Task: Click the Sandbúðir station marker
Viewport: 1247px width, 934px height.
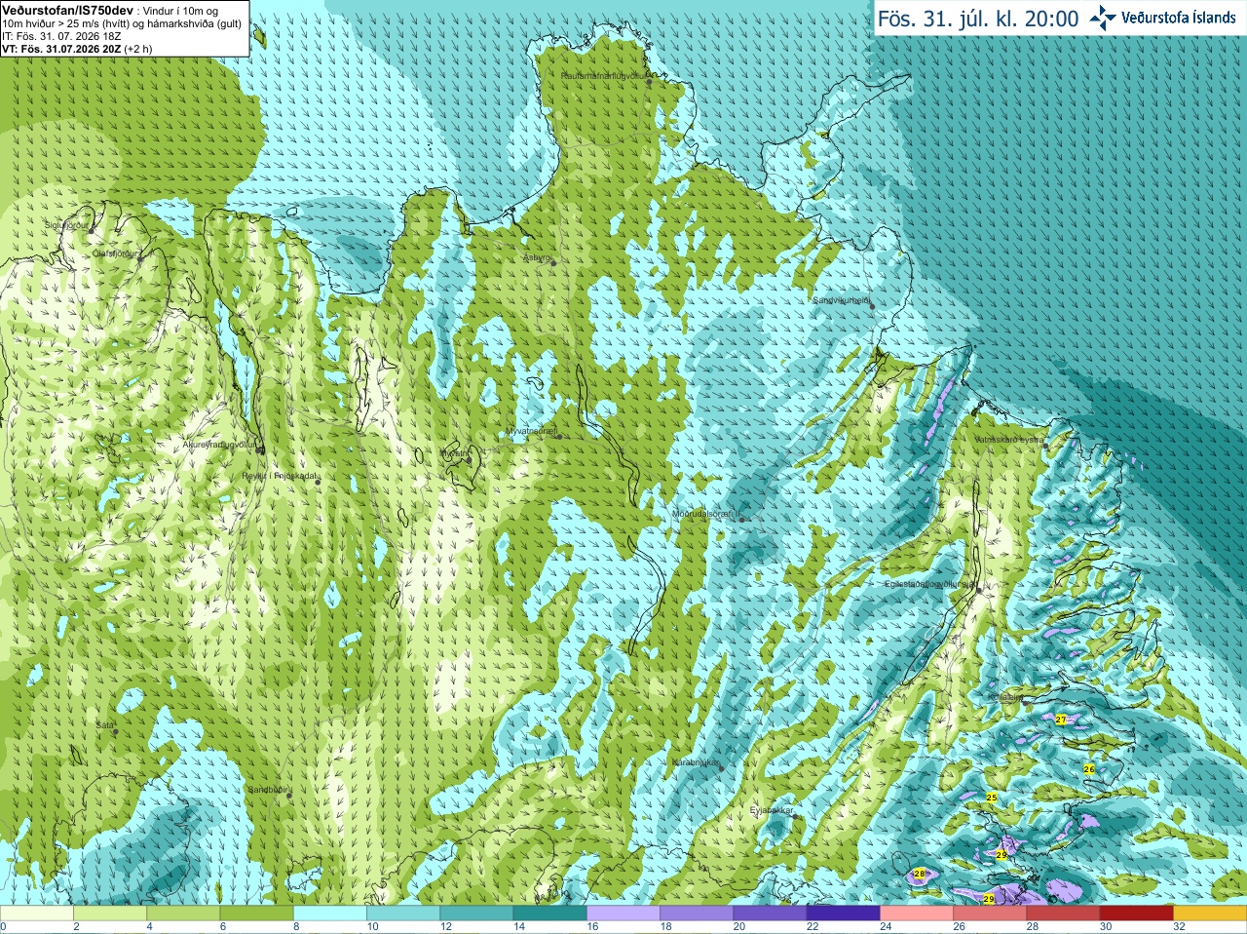Action: [290, 797]
